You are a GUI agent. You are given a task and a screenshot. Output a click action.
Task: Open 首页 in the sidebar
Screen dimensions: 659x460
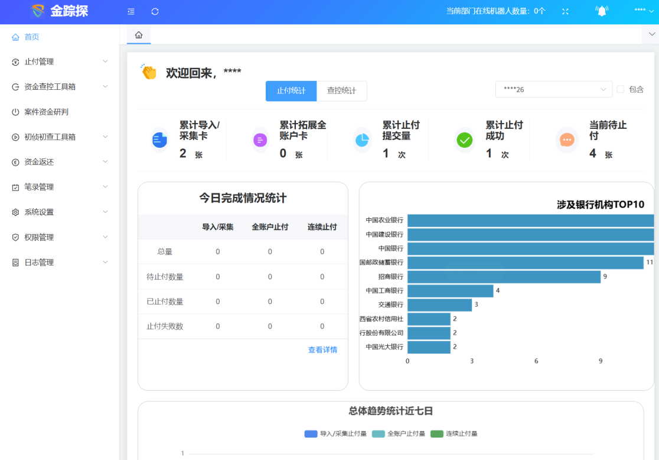60,37
